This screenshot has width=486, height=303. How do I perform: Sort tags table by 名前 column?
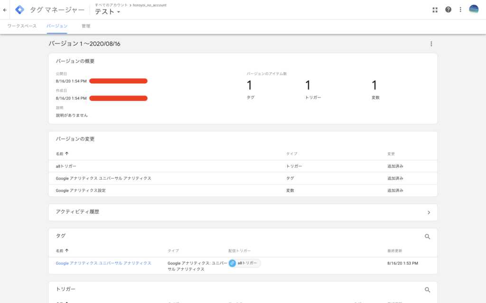pos(62,251)
